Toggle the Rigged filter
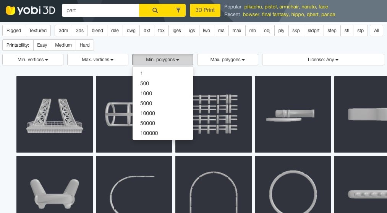The width and height of the screenshot is (387, 213). pos(14,31)
